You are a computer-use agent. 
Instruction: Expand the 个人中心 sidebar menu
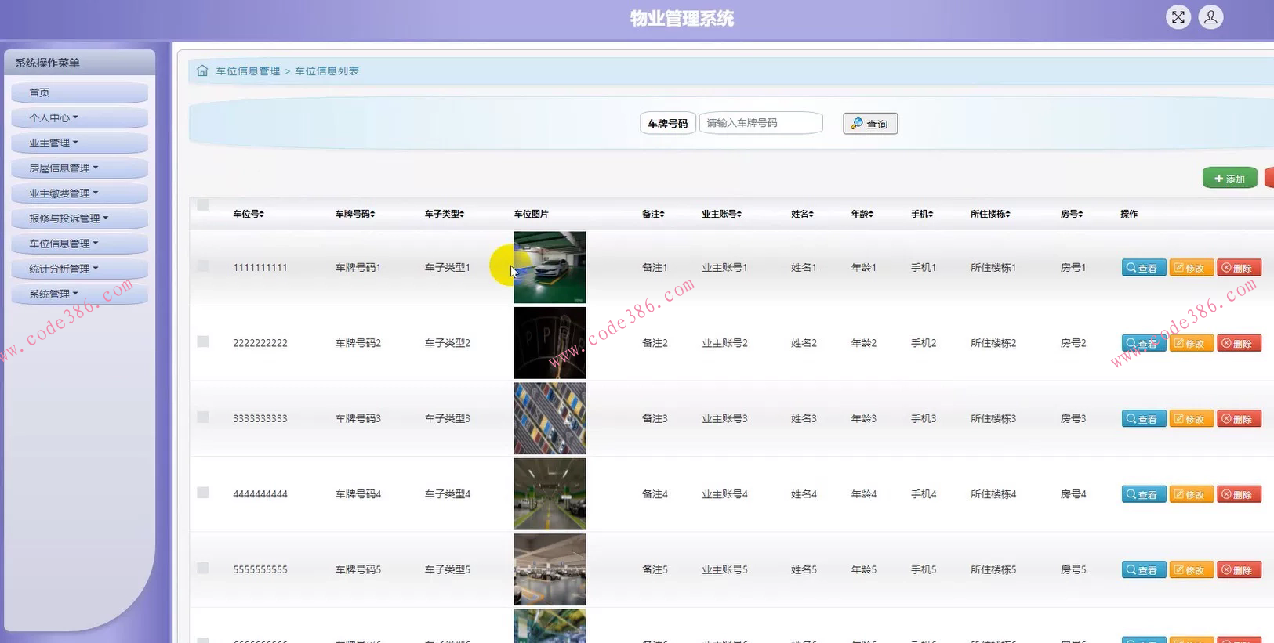(x=79, y=117)
